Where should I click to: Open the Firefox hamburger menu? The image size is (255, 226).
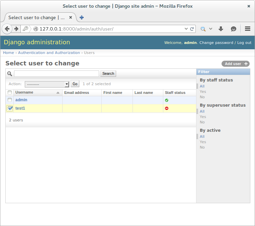[248, 29]
